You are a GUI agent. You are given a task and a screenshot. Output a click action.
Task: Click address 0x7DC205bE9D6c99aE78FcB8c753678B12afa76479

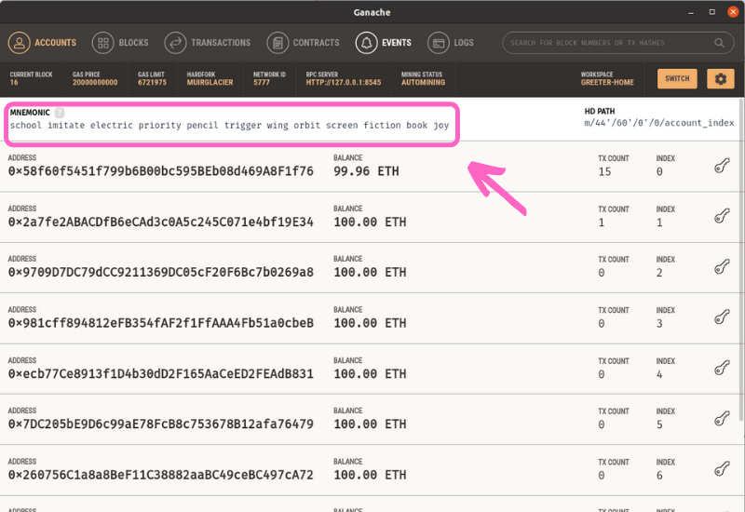pyautogui.click(x=160, y=424)
